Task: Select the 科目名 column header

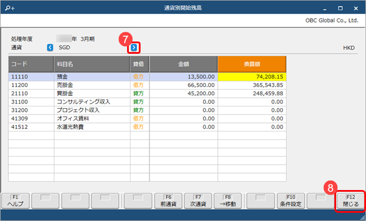Action: 92,64
